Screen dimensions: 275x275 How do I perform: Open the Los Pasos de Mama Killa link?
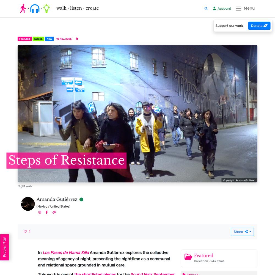[x=66, y=253]
